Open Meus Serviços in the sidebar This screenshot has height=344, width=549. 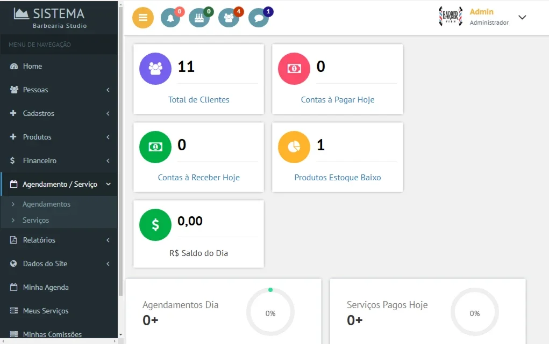59,311
